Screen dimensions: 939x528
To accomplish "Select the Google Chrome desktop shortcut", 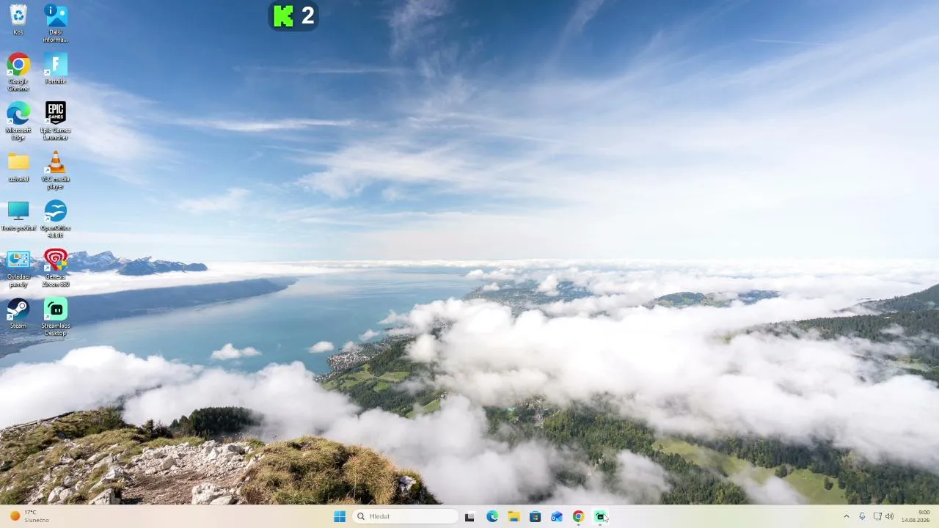I will pyautogui.click(x=18, y=72).
